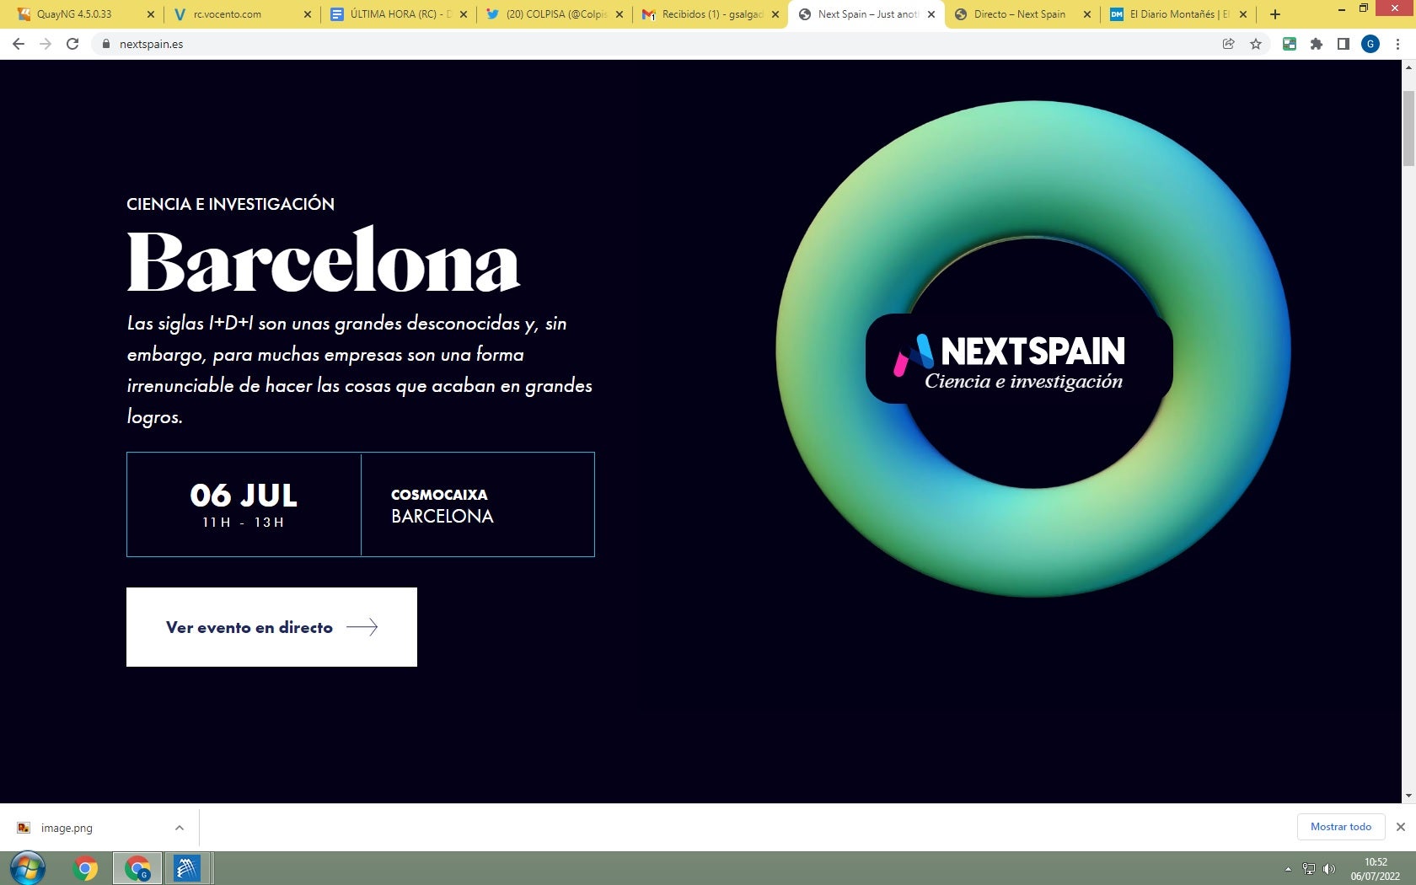Screen dimensions: 1416x885
Task: Show hidden tray icons with the arrow
Action: (x=1287, y=869)
